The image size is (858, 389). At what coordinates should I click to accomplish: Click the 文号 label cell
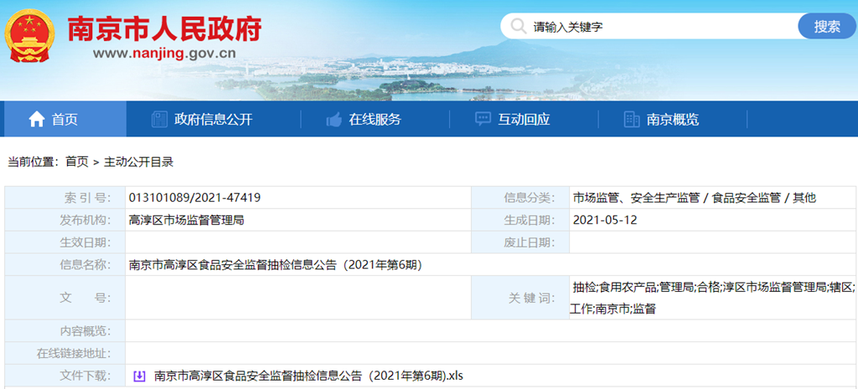click(x=65, y=298)
